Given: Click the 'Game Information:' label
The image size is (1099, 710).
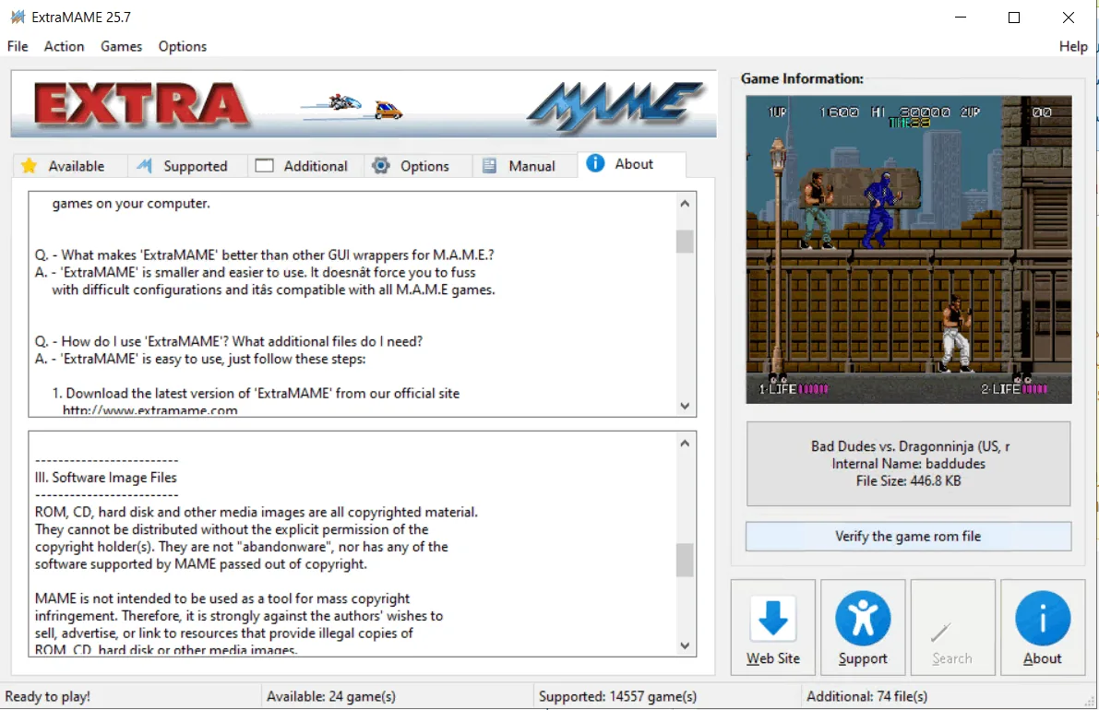Looking at the screenshot, I should [x=802, y=78].
